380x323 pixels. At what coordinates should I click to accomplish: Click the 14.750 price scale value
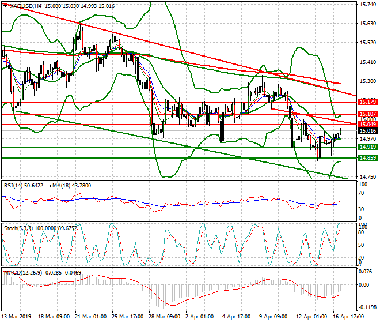tap(368, 177)
